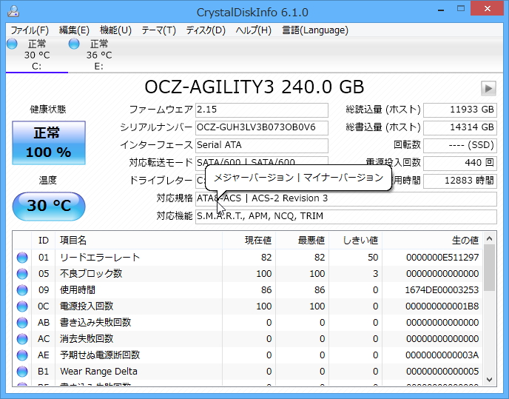Go to next disk with arrow button
The height and width of the screenshot is (399, 509).
pos(488,88)
